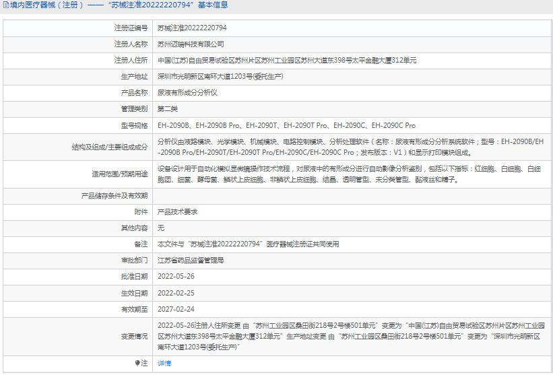Click the 结构及组成/主要组成成分 label
Image resolution: width=553 pixels, height=375 pixels.
pos(110,147)
